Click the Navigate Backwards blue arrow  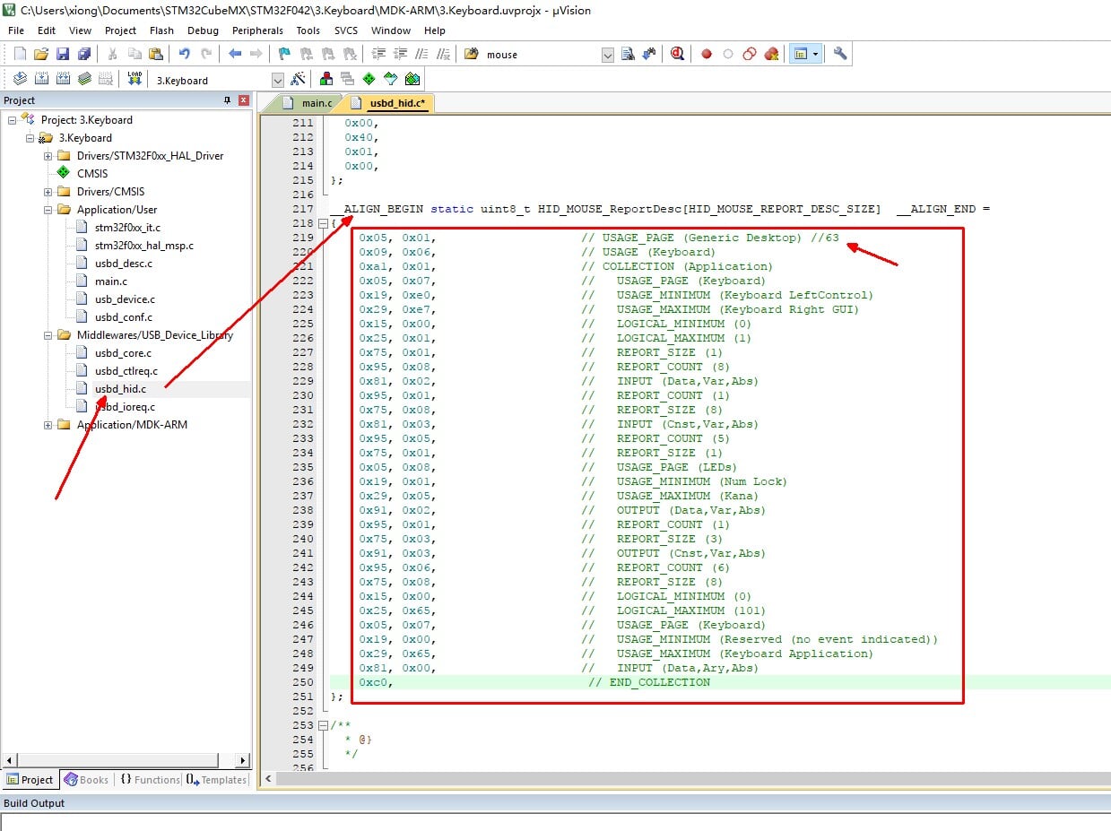(x=235, y=55)
